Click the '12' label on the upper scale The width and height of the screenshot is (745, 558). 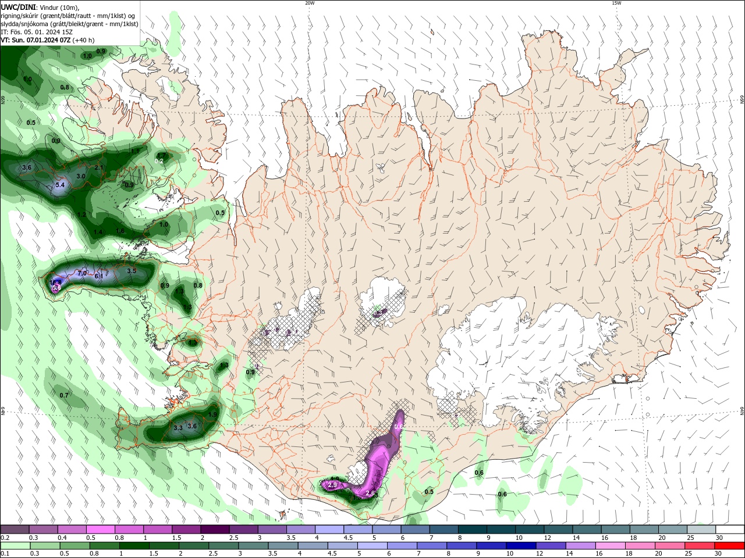click(x=547, y=538)
